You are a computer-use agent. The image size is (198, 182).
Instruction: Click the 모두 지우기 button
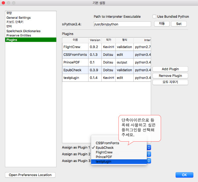[x=170, y=82]
